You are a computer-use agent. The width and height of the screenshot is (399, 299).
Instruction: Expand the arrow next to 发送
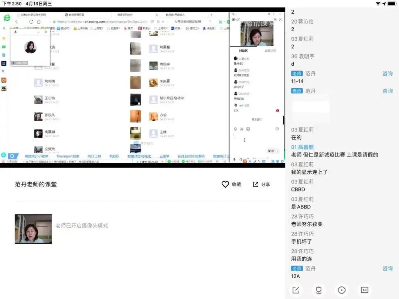278,151
